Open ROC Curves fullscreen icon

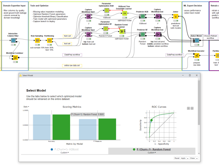tap(188, 108)
